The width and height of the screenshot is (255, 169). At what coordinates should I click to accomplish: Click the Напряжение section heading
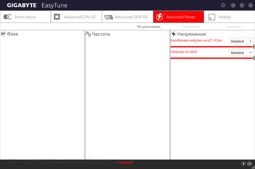(192, 34)
